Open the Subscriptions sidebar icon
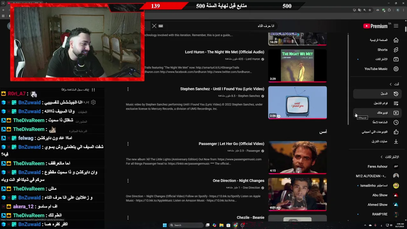The image size is (407, 229). pos(396,59)
